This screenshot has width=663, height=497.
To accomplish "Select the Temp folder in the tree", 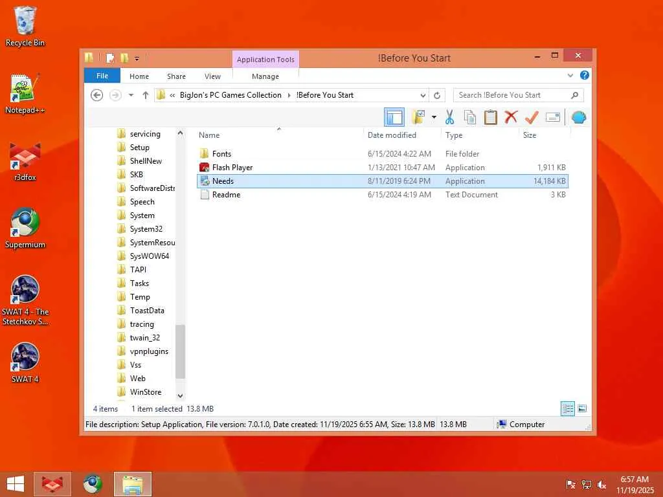I will coord(140,296).
